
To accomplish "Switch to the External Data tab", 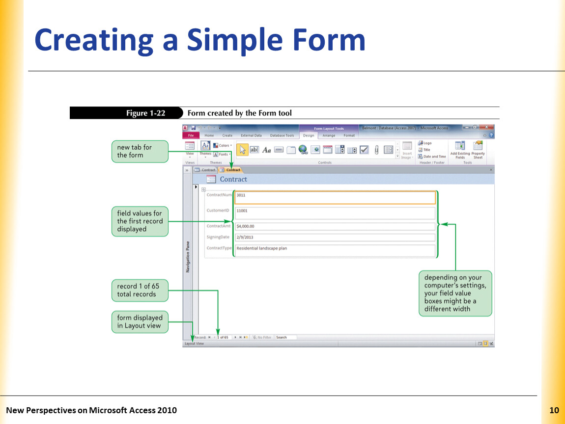I will tap(251, 136).
